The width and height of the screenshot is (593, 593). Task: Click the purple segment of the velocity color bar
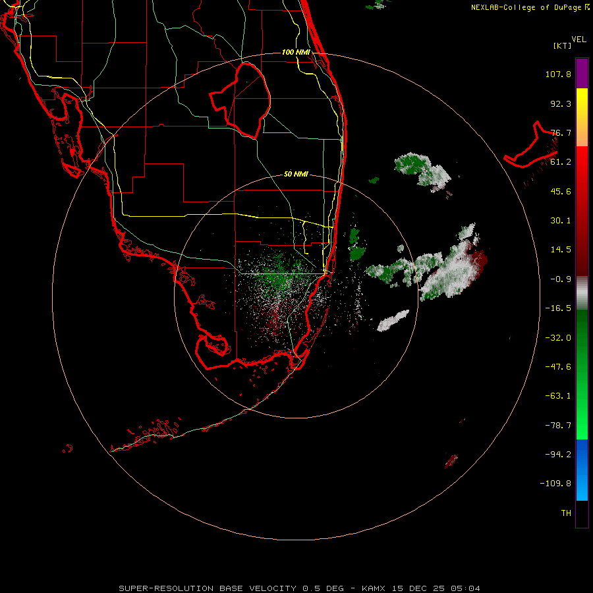coord(582,73)
